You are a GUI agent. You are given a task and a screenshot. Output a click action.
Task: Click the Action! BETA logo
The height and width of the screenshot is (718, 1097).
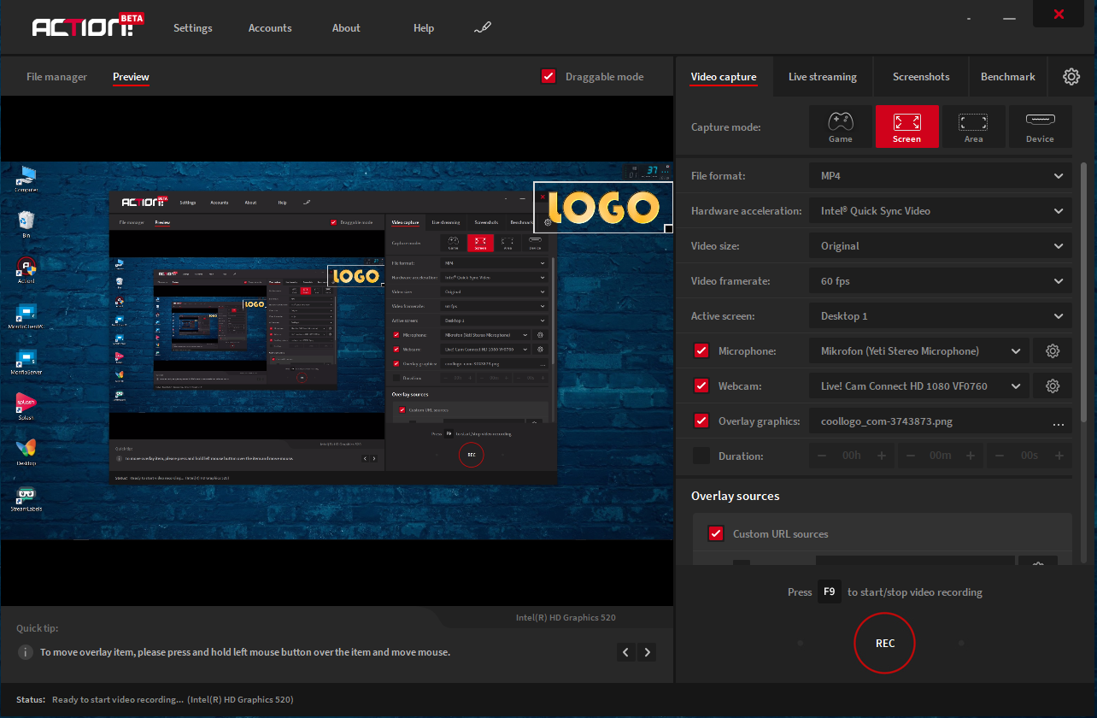(88, 26)
